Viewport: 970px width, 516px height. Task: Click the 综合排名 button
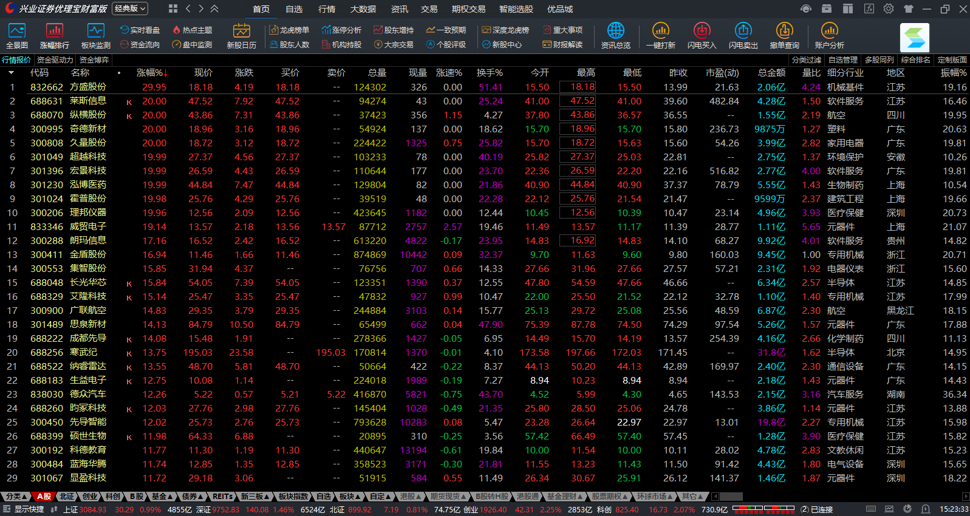click(915, 60)
